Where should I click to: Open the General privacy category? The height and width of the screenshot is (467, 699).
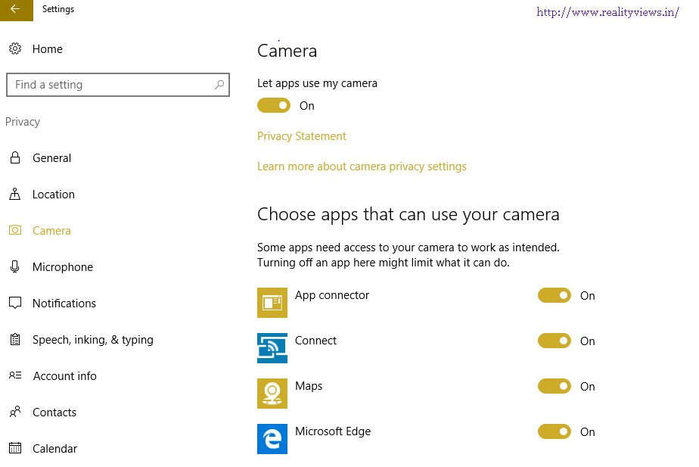point(51,157)
